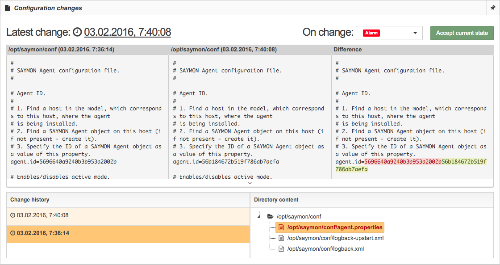The image size is (500, 265).
Task: Click the Difference column header
Action: tap(348, 50)
